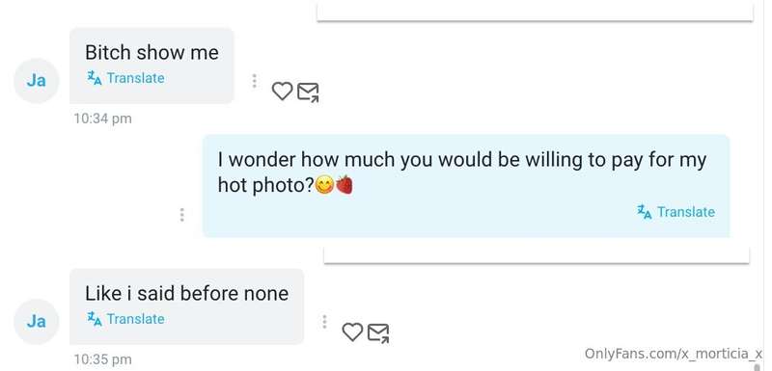The height and width of the screenshot is (371, 772).
Task: Forward the "Bitch show me" message envelope icon
Action: (x=308, y=92)
